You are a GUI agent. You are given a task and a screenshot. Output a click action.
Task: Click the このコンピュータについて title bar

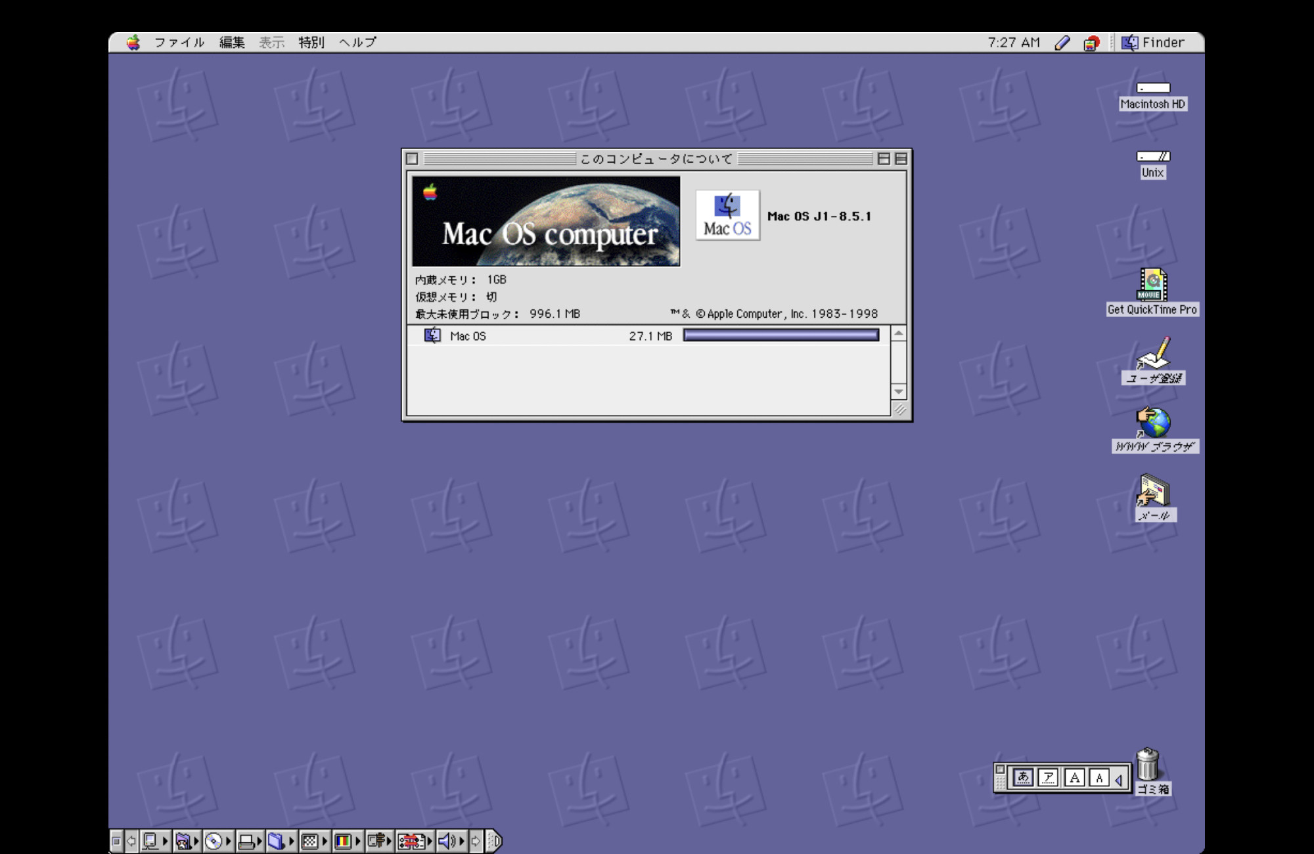coord(656,159)
